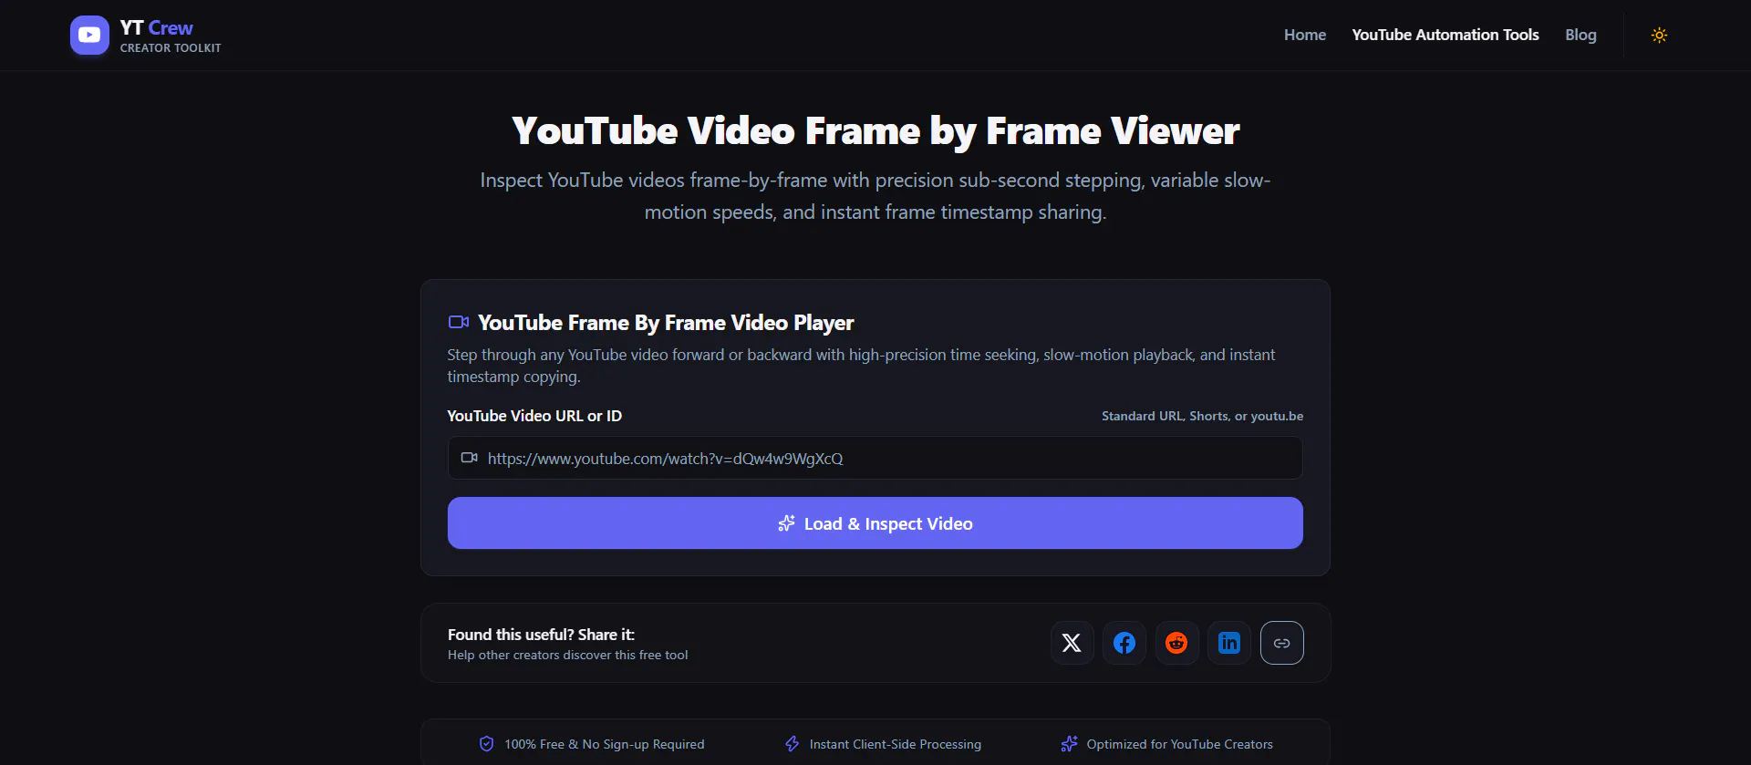The width and height of the screenshot is (1751, 765).
Task: Click 'Instant Client-Side Processing' text
Action: coord(896,744)
